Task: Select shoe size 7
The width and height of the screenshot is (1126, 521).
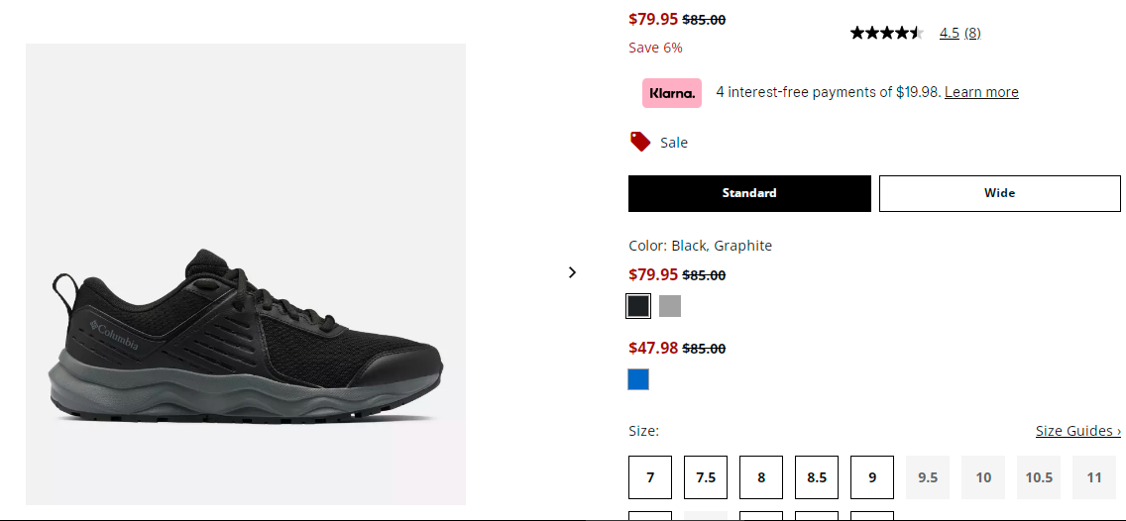Action: point(650,477)
